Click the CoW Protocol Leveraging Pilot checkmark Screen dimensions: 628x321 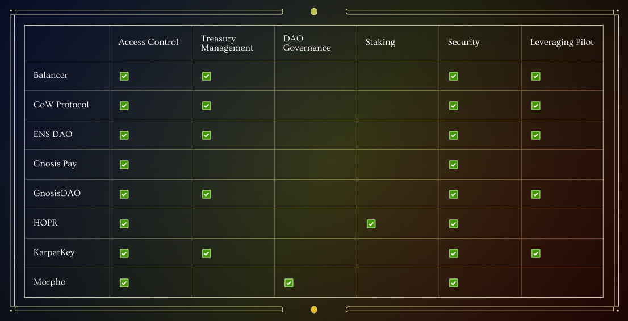(536, 106)
